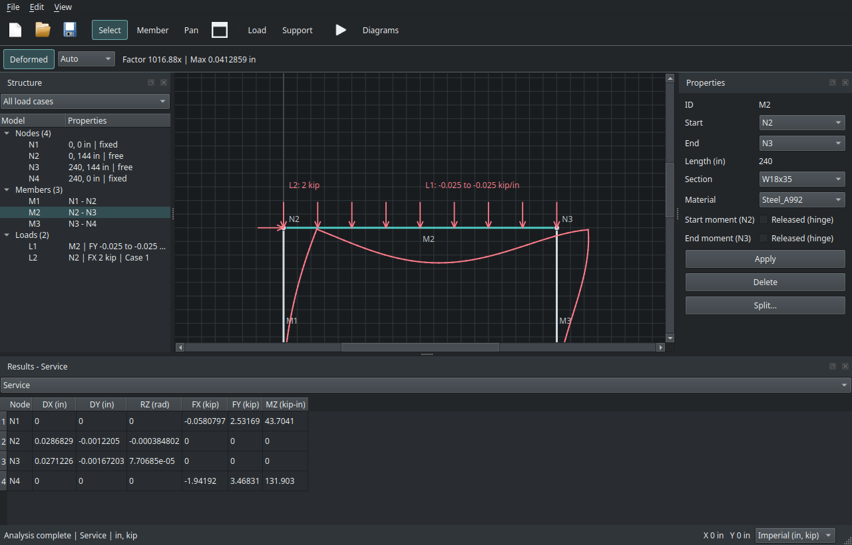Open the Material Steel_A992 dropdown
The image size is (852, 545).
click(x=802, y=199)
